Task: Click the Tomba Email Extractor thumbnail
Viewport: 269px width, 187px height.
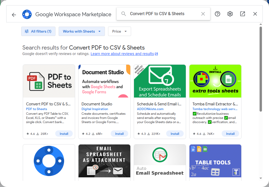Action: pyautogui.click(x=215, y=81)
